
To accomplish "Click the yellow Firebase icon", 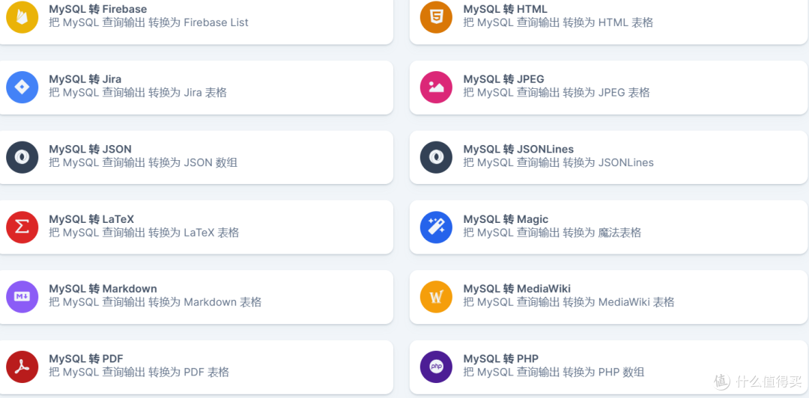I will pyautogui.click(x=22, y=17).
